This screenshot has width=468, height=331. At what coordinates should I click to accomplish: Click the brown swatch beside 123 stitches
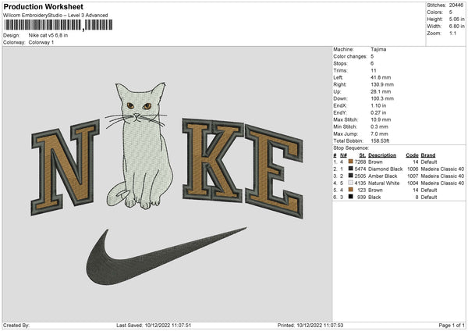point(350,190)
